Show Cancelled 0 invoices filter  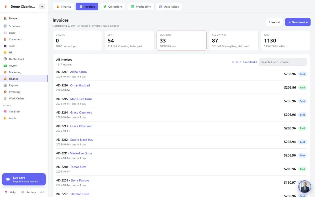[250, 62]
